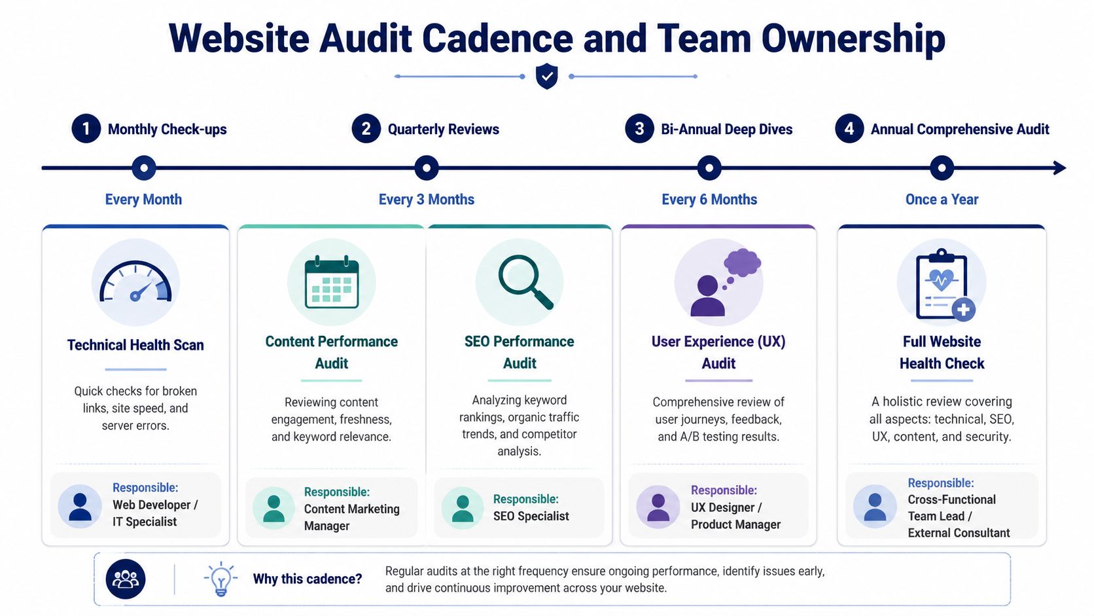
Task: Click the Web Developer / IT Specialist text
Action: coord(155,513)
